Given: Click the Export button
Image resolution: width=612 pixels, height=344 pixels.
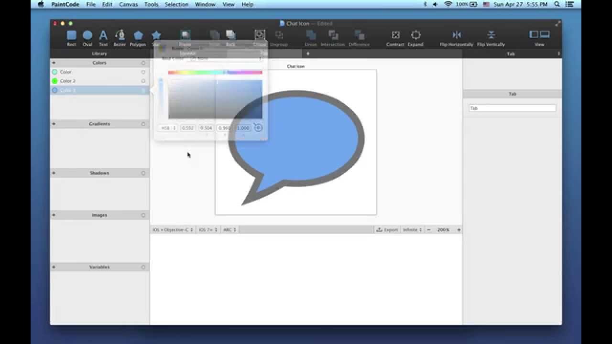Looking at the screenshot, I should click(387, 230).
